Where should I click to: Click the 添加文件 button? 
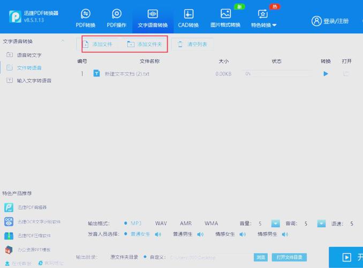click(x=97, y=44)
